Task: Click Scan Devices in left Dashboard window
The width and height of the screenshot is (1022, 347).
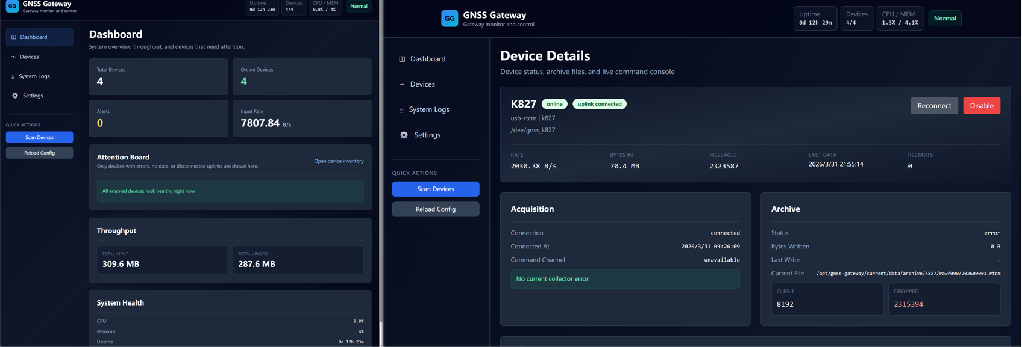Action: click(x=40, y=137)
